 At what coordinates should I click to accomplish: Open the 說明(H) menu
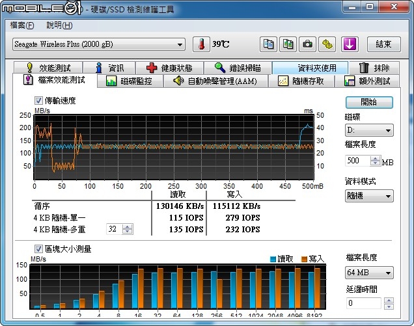click(x=59, y=25)
